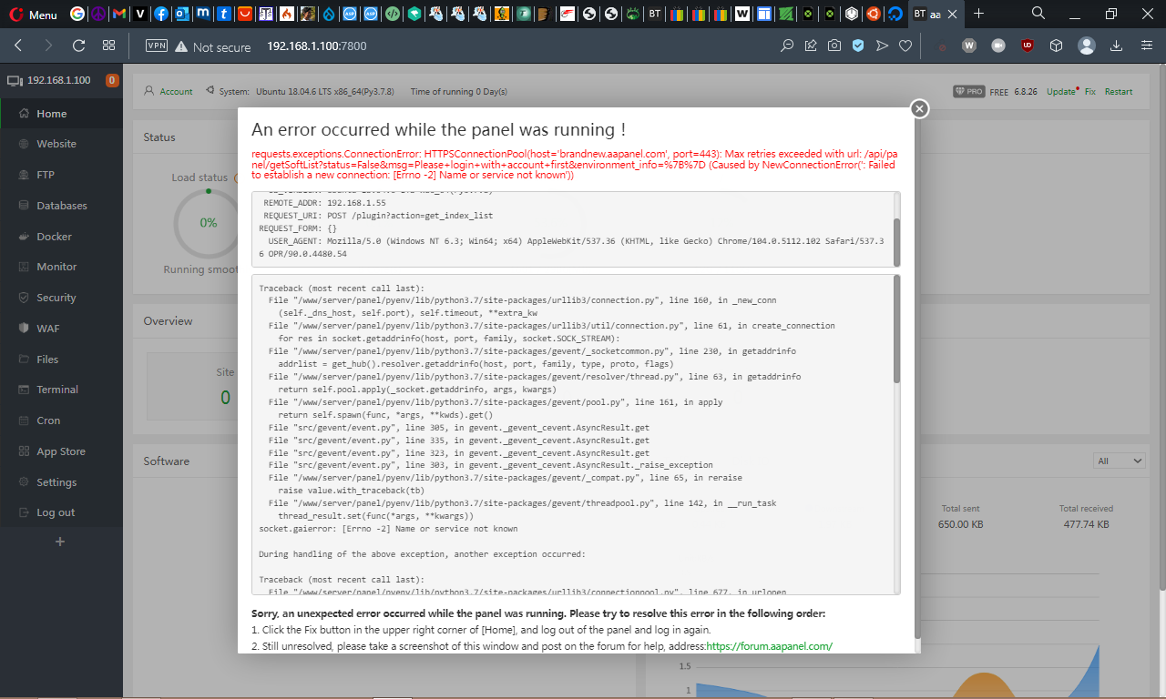Screen dimensions: 1166x699
Task: Click the edit/pinboard icon in address bar
Action: [x=811, y=46]
